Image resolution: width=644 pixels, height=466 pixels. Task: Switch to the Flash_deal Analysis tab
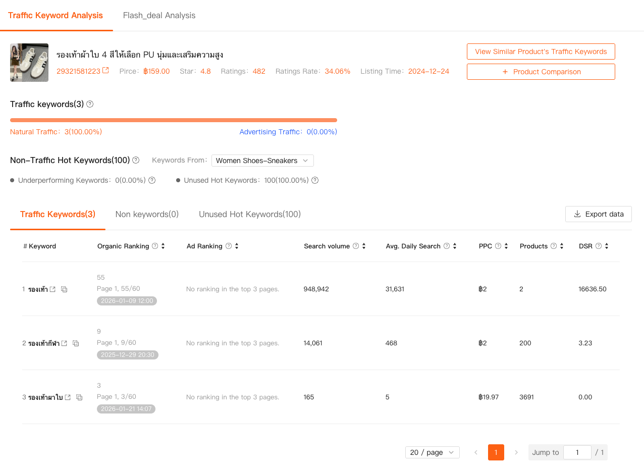click(x=159, y=15)
